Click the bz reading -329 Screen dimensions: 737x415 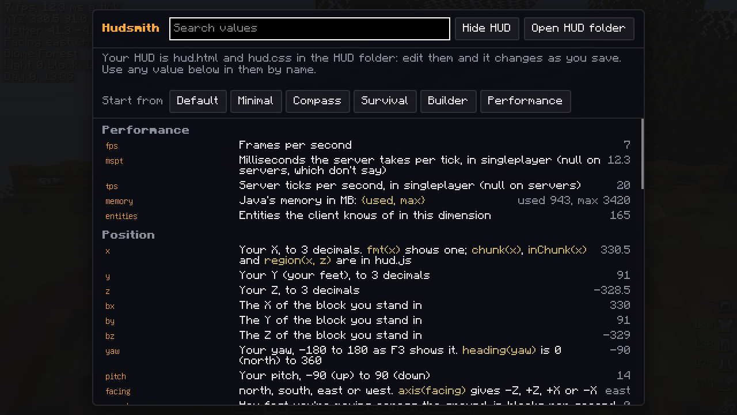point(617,335)
